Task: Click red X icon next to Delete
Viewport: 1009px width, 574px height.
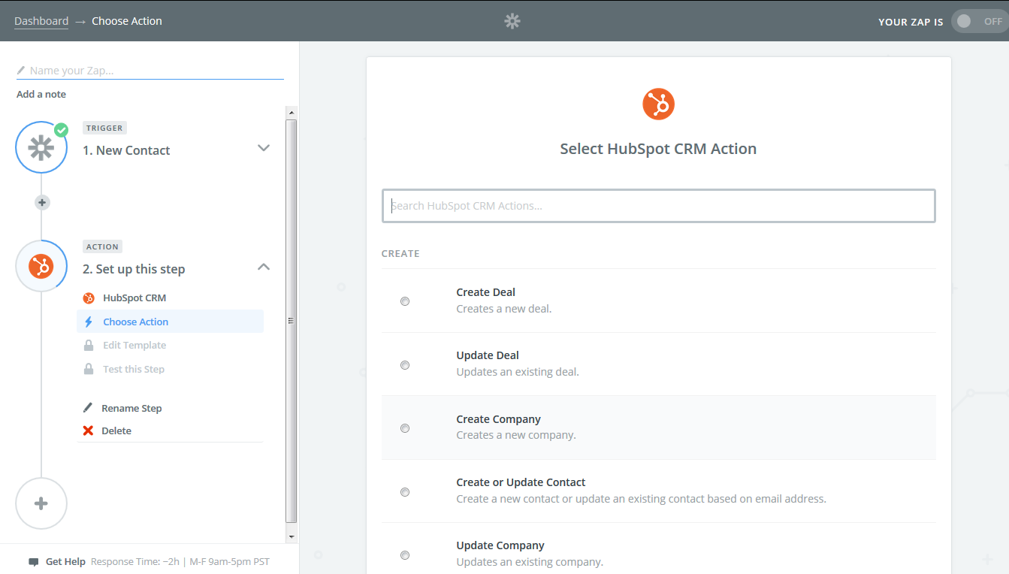Action: pos(88,430)
